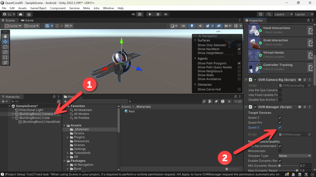Open the Layout dropdown
316x177 pixels.
point(304,14)
